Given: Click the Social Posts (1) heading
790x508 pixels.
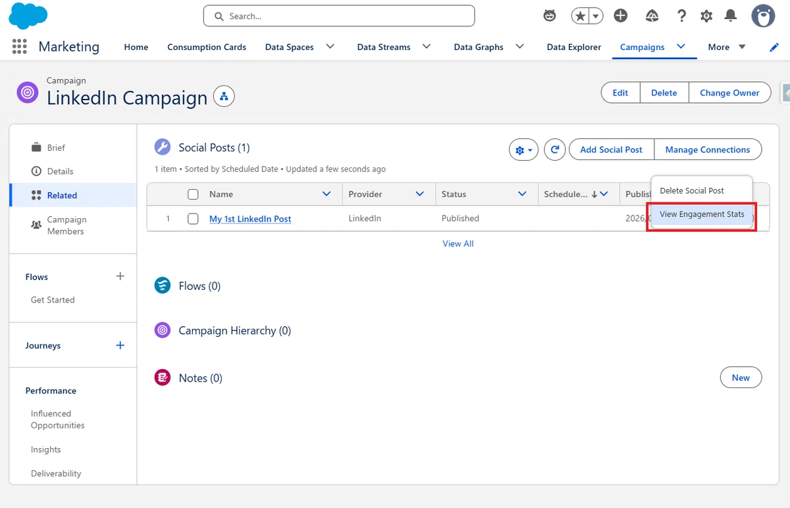Looking at the screenshot, I should 214,148.
